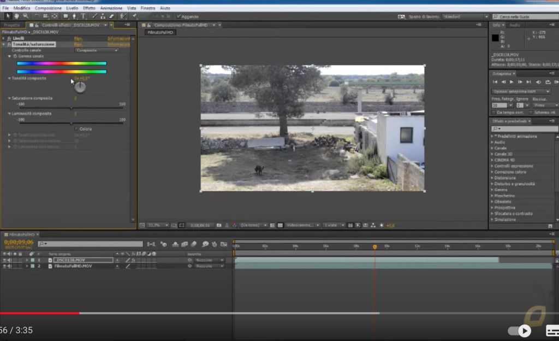Viewport: 559px width, 341px height.
Task: Jump to last frame in Anteprima
Action: [528, 82]
